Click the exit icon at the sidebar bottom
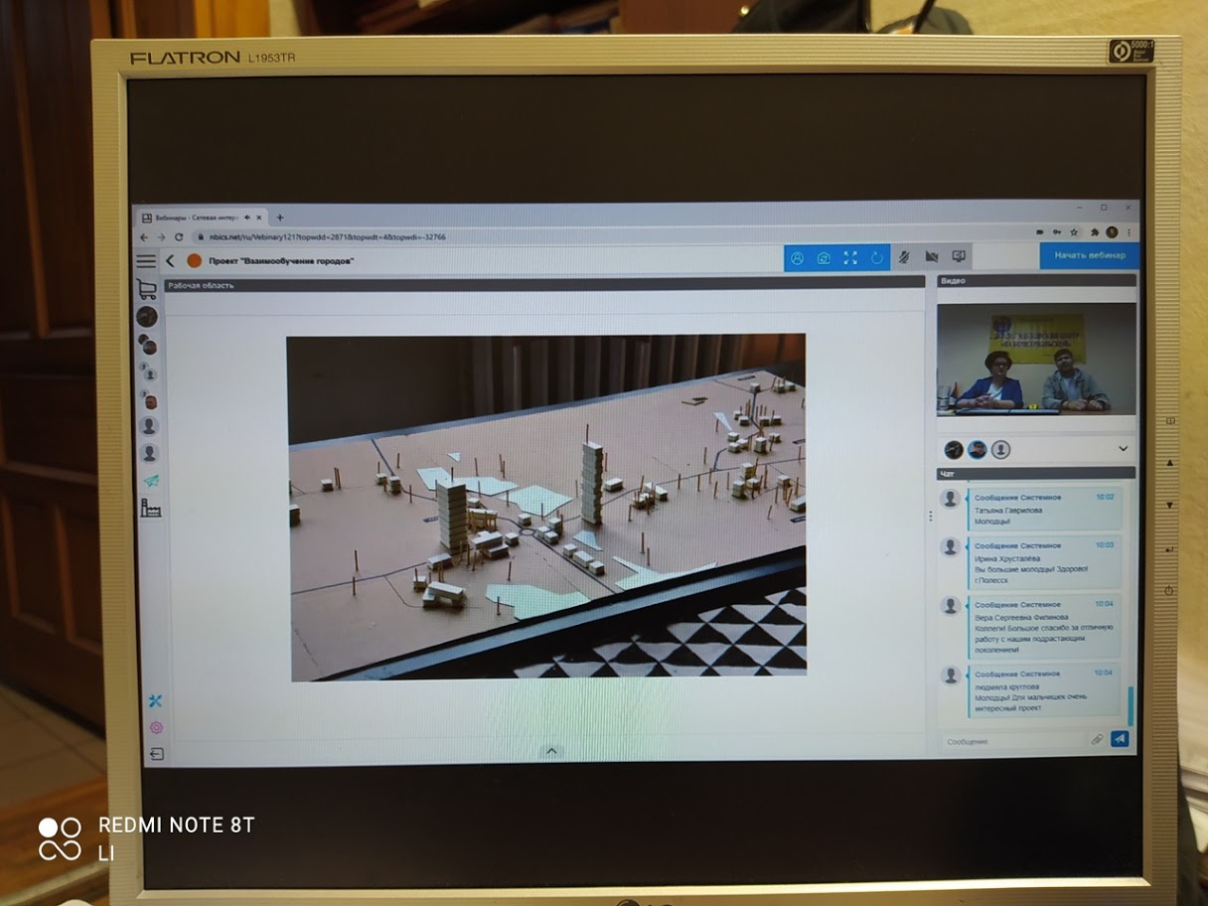This screenshot has width=1208, height=906. click(156, 754)
